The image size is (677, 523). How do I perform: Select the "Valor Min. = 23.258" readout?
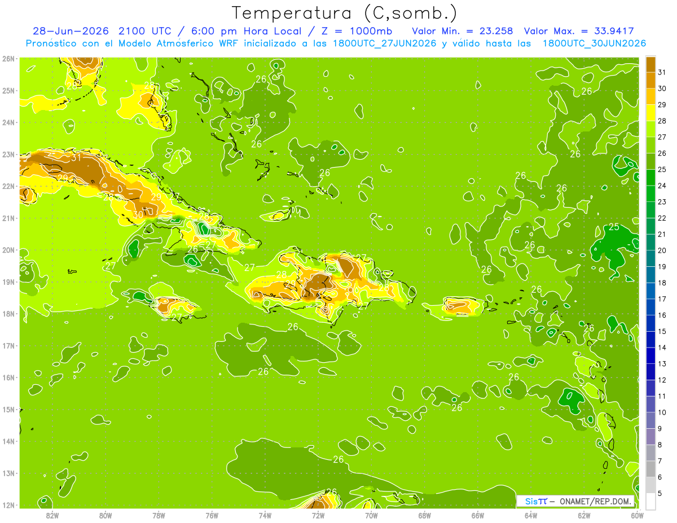462,31
